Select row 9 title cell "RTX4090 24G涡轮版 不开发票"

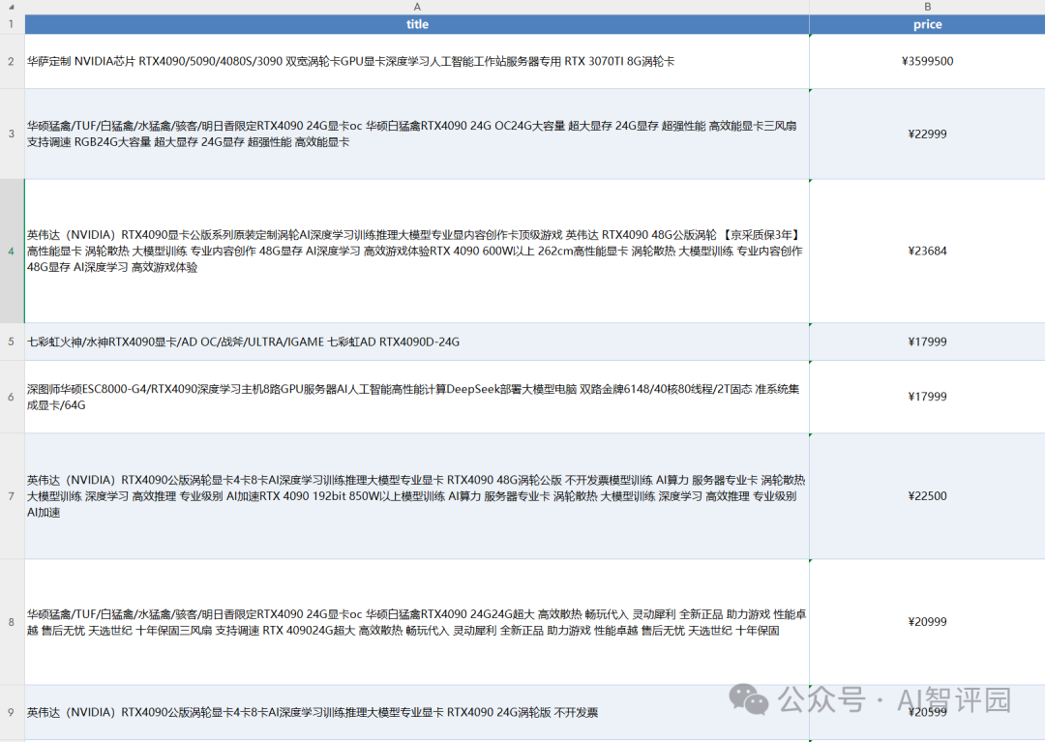(x=417, y=712)
